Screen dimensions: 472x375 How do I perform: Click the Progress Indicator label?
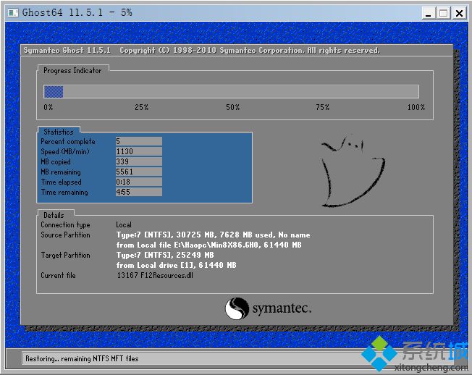(72, 70)
